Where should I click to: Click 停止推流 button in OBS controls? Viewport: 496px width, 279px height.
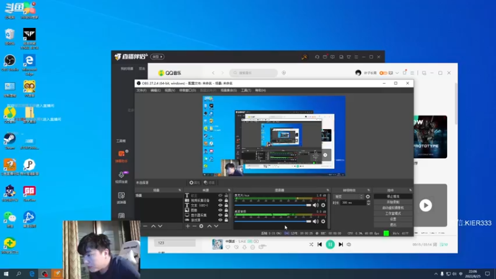pos(393,197)
